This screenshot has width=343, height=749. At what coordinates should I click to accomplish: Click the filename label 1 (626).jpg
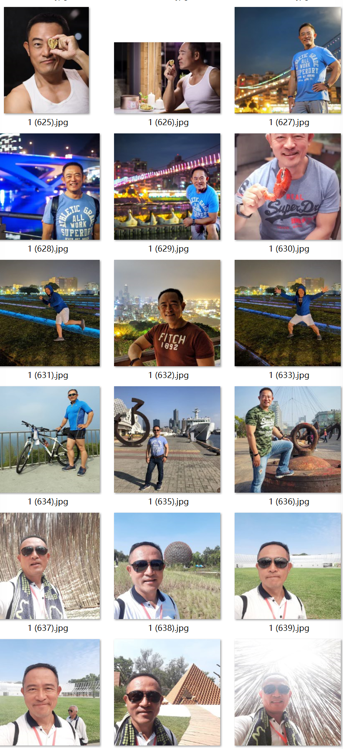(x=168, y=123)
